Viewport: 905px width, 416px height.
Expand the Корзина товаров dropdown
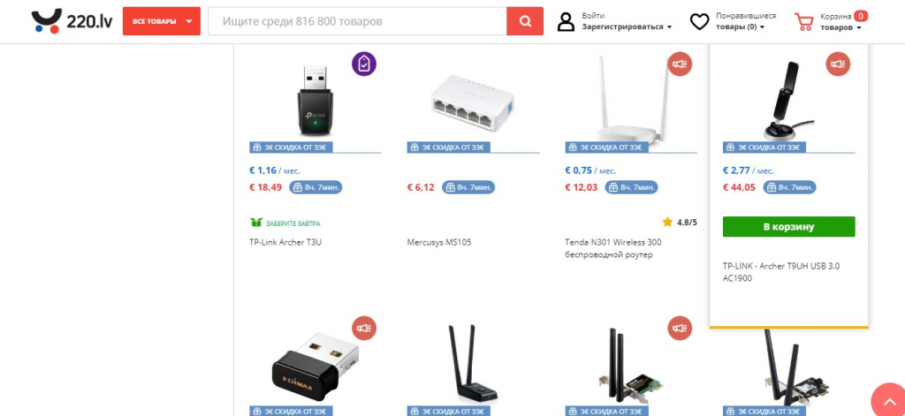click(x=841, y=27)
